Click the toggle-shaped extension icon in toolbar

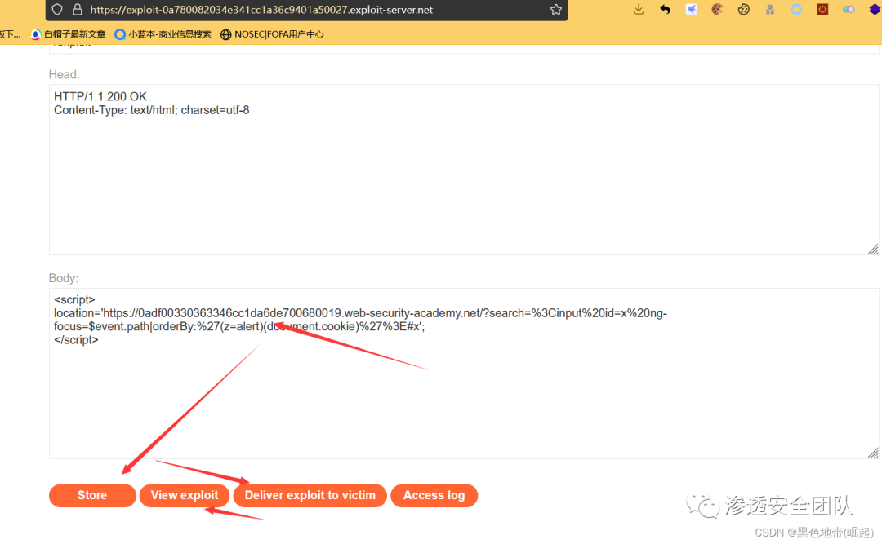849,10
